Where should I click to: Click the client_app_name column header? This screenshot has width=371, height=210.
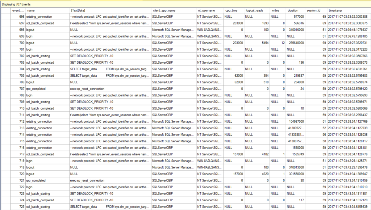(x=165, y=10)
